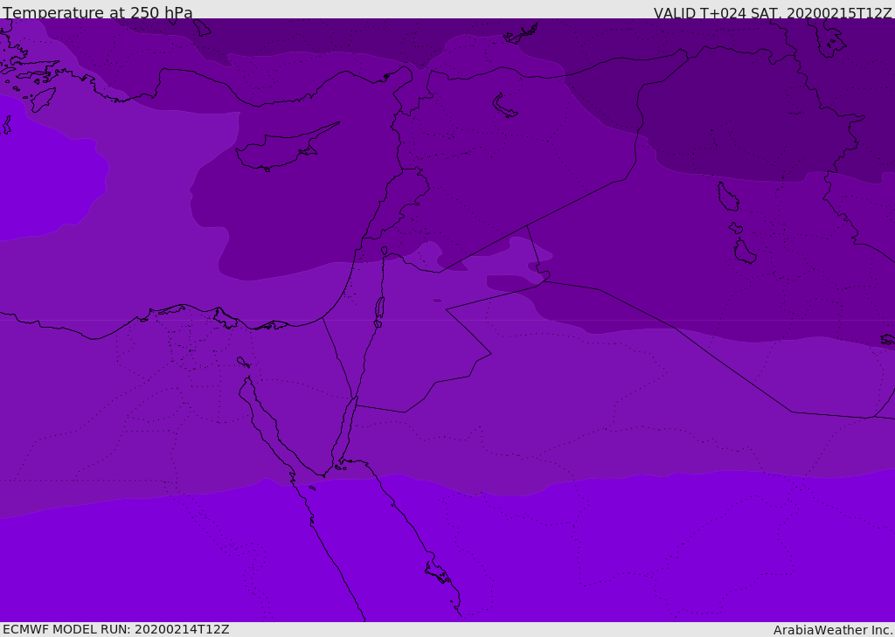Click the 'ArabiaWeather Inc' credit text
Image resolution: width=895 pixels, height=637 pixels.
832,630
